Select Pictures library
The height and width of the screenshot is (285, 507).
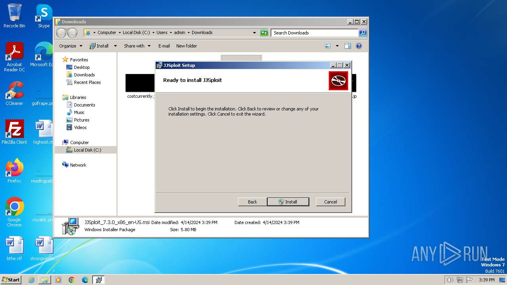click(x=82, y=120)
